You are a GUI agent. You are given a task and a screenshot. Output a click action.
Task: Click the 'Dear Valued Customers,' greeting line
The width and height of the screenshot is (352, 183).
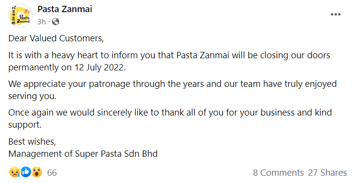56,38
